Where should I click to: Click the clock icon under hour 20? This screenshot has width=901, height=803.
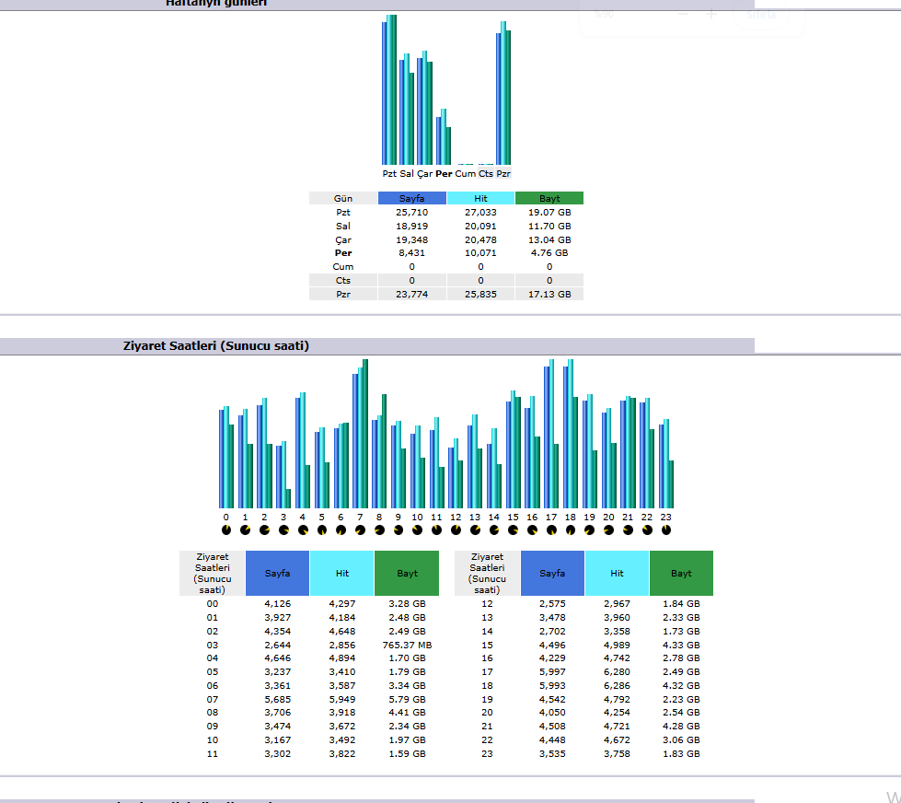click(608, 530)
